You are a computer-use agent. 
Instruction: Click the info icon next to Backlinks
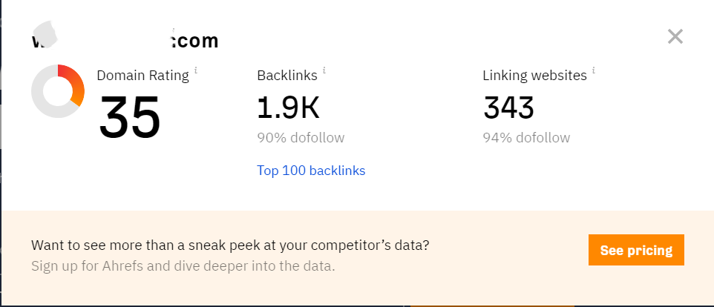click(324, 70)
